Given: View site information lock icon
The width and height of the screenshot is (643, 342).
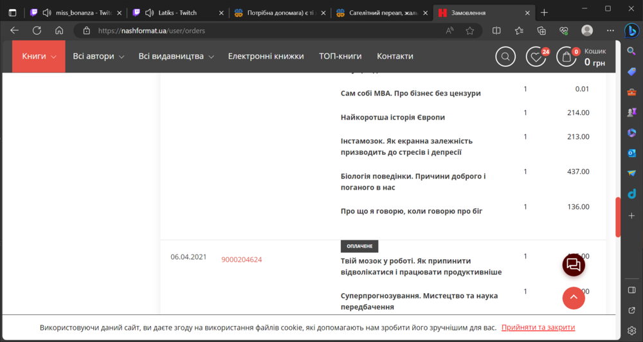Looking at the screenshot, I should click(x=86, y=30).
